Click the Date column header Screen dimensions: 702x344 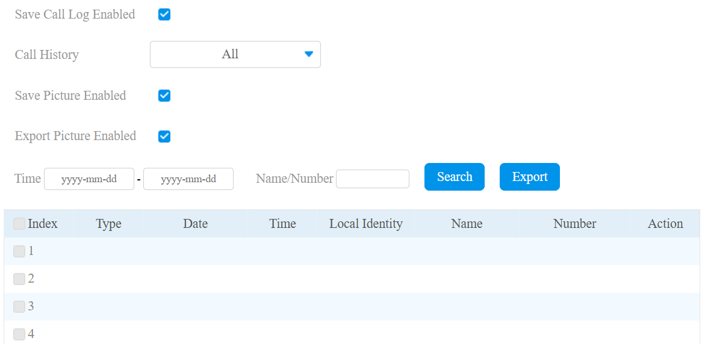[196, 224]
